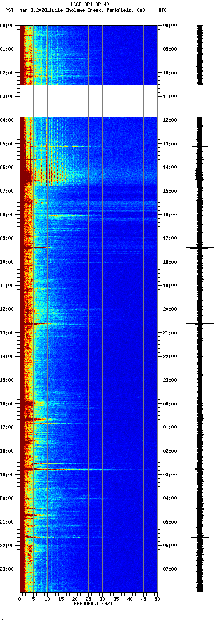The image size is (217, 624).
Task: Click the frequency tick label "40"
Action: click(130, 599)
